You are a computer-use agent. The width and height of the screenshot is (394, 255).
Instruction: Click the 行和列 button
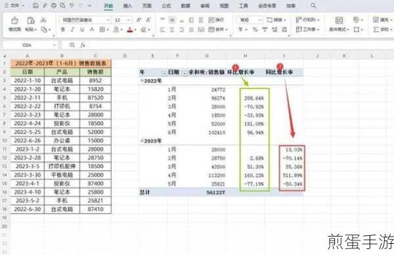pos(307,20)
